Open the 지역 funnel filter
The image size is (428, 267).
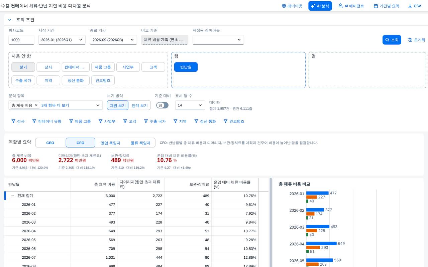[180, 121]
